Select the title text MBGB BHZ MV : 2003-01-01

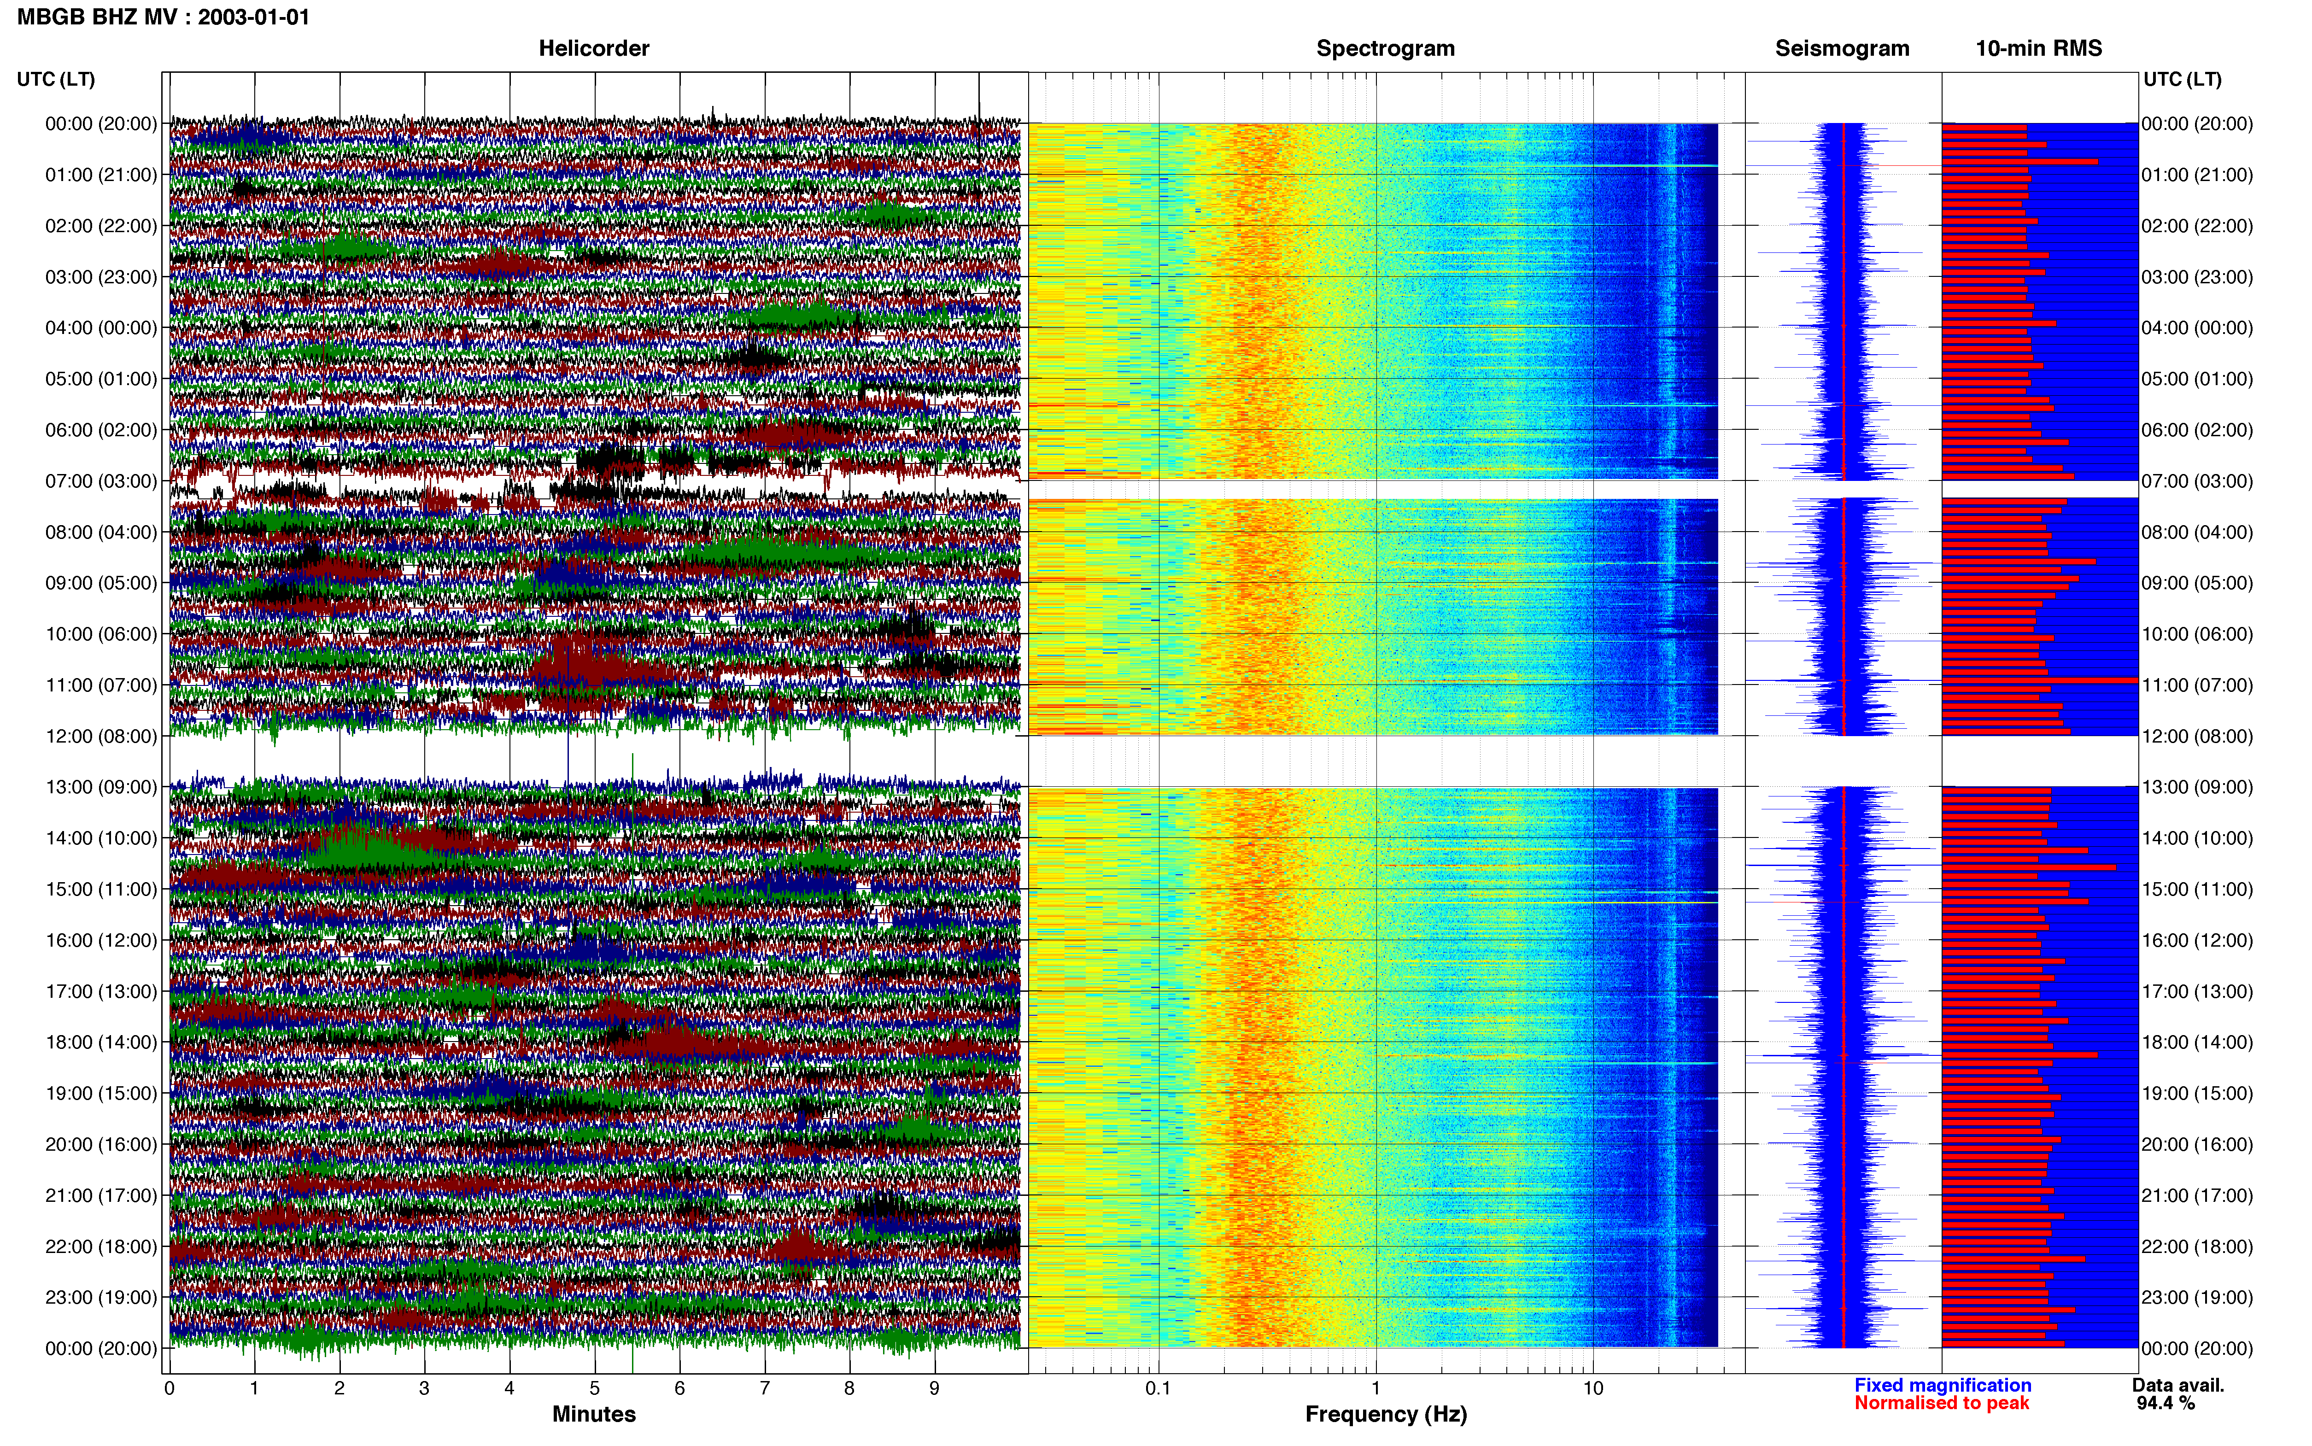164,17
